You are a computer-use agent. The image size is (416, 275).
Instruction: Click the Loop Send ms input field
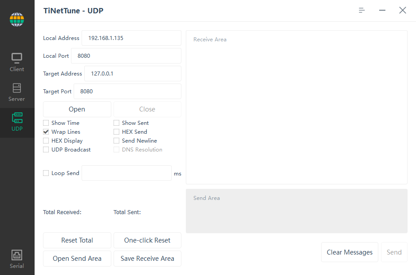[x=126, y=173]
